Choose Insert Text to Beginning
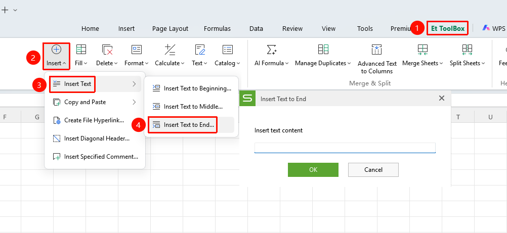The image size is (507, 233). click(x=191, y=88)
